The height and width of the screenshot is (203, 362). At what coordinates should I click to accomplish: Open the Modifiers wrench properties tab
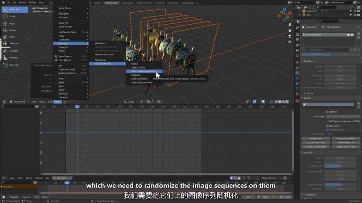[297, 67]
